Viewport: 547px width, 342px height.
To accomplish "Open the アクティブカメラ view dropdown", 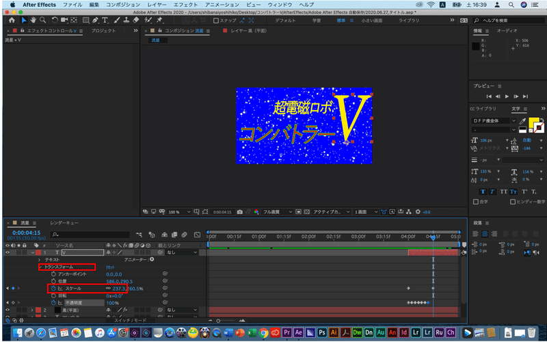I will (x=332, y=212).
